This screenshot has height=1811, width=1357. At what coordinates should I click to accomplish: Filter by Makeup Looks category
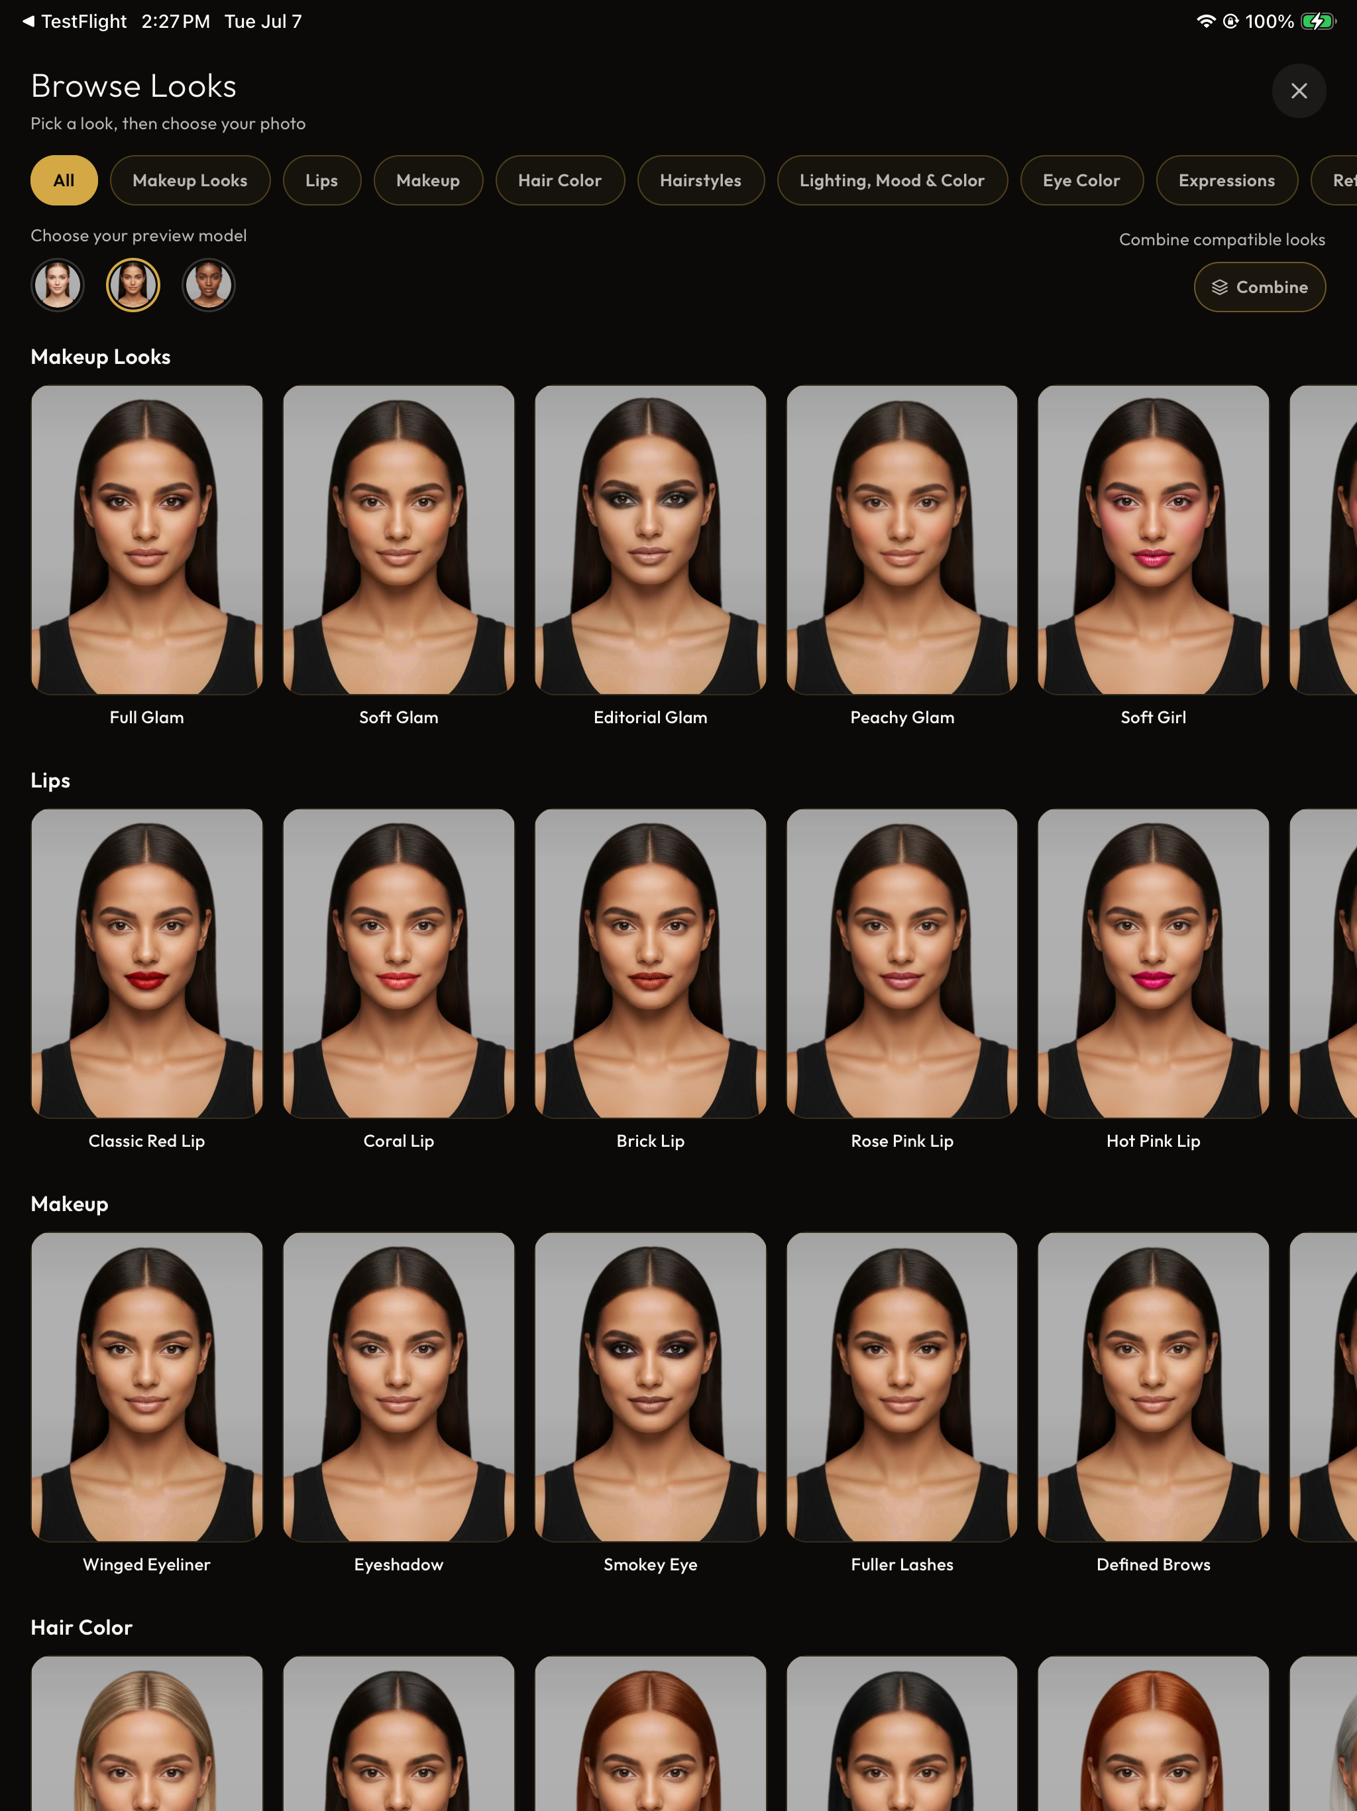click(x=190, y=180)
